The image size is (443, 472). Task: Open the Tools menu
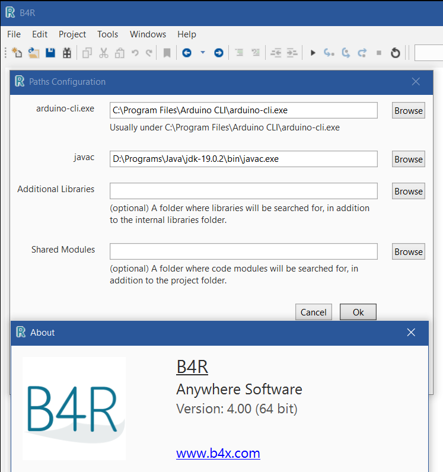[x=107, y=34]
